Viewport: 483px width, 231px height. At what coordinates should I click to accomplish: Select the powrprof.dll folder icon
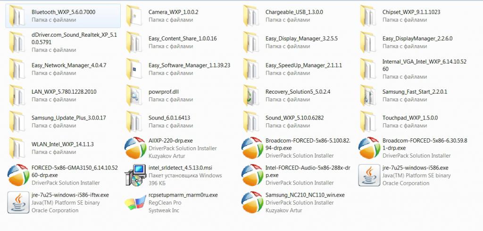pos(133,95)
